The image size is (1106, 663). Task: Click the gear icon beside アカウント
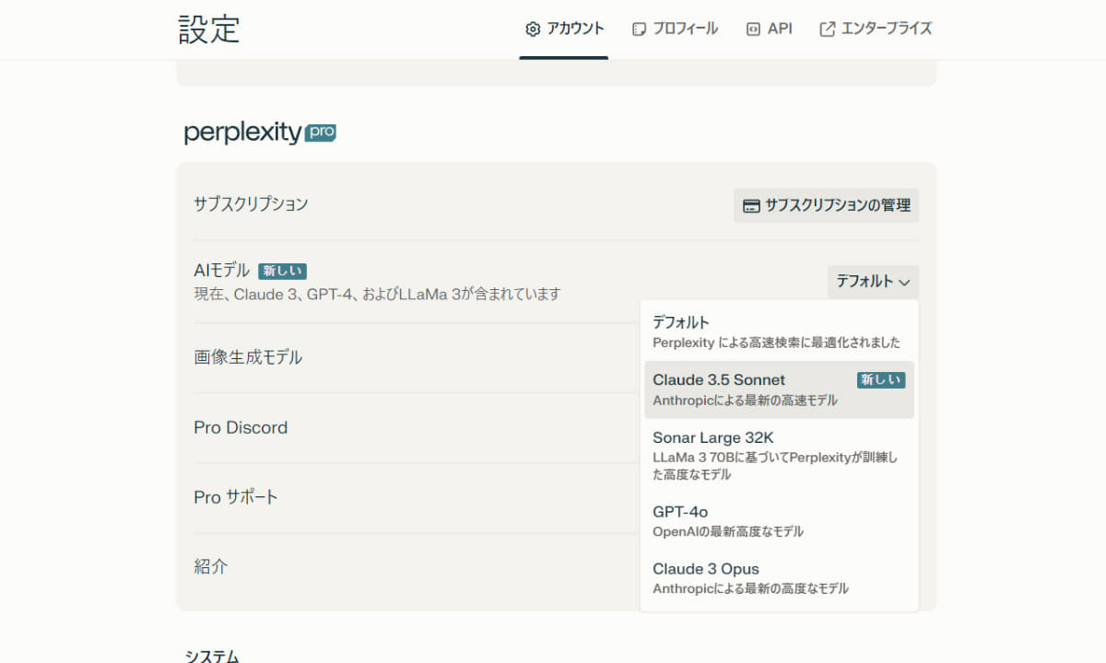point(532,29)
